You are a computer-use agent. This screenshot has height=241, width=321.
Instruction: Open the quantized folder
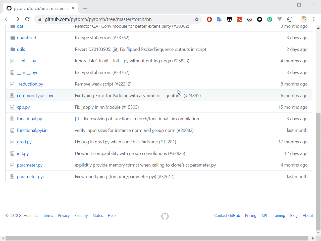point(26,38)
